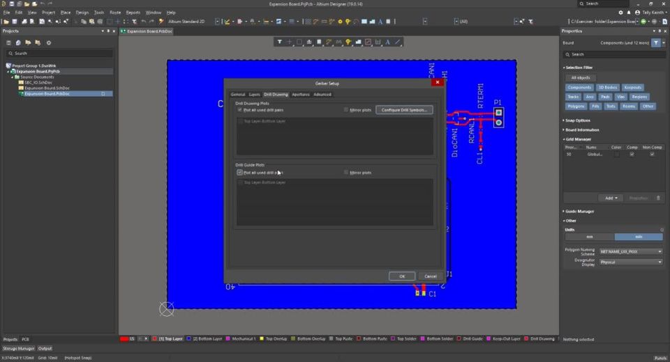
Task: Click the place line icon in active bar
Action: (x=397, y=42)
